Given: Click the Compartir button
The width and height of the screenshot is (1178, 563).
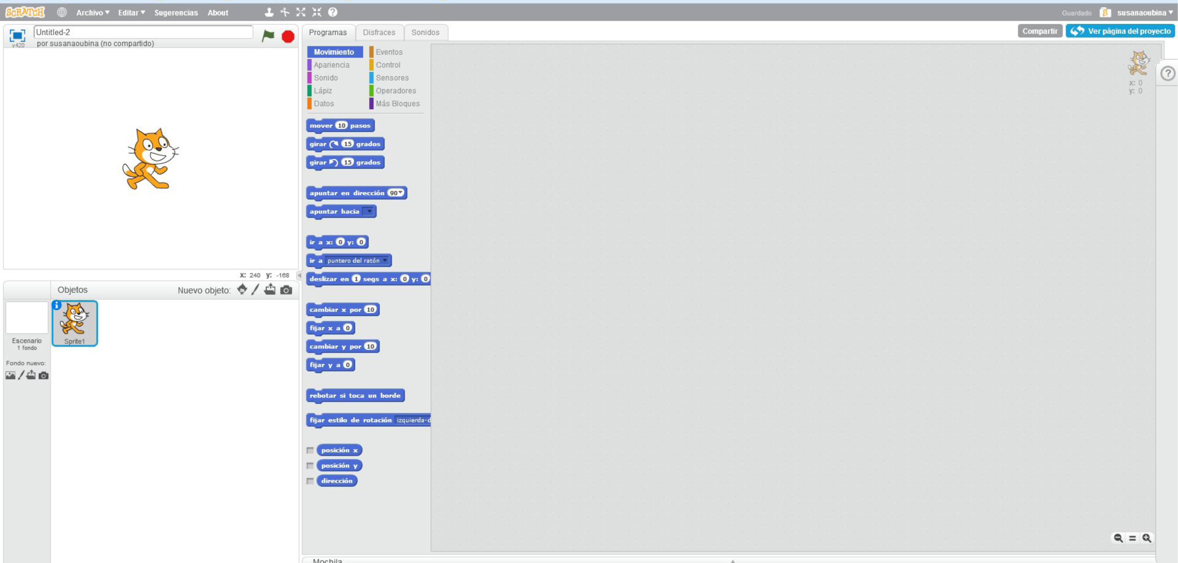Looking at the screenshot, I should coord(1040,31).
